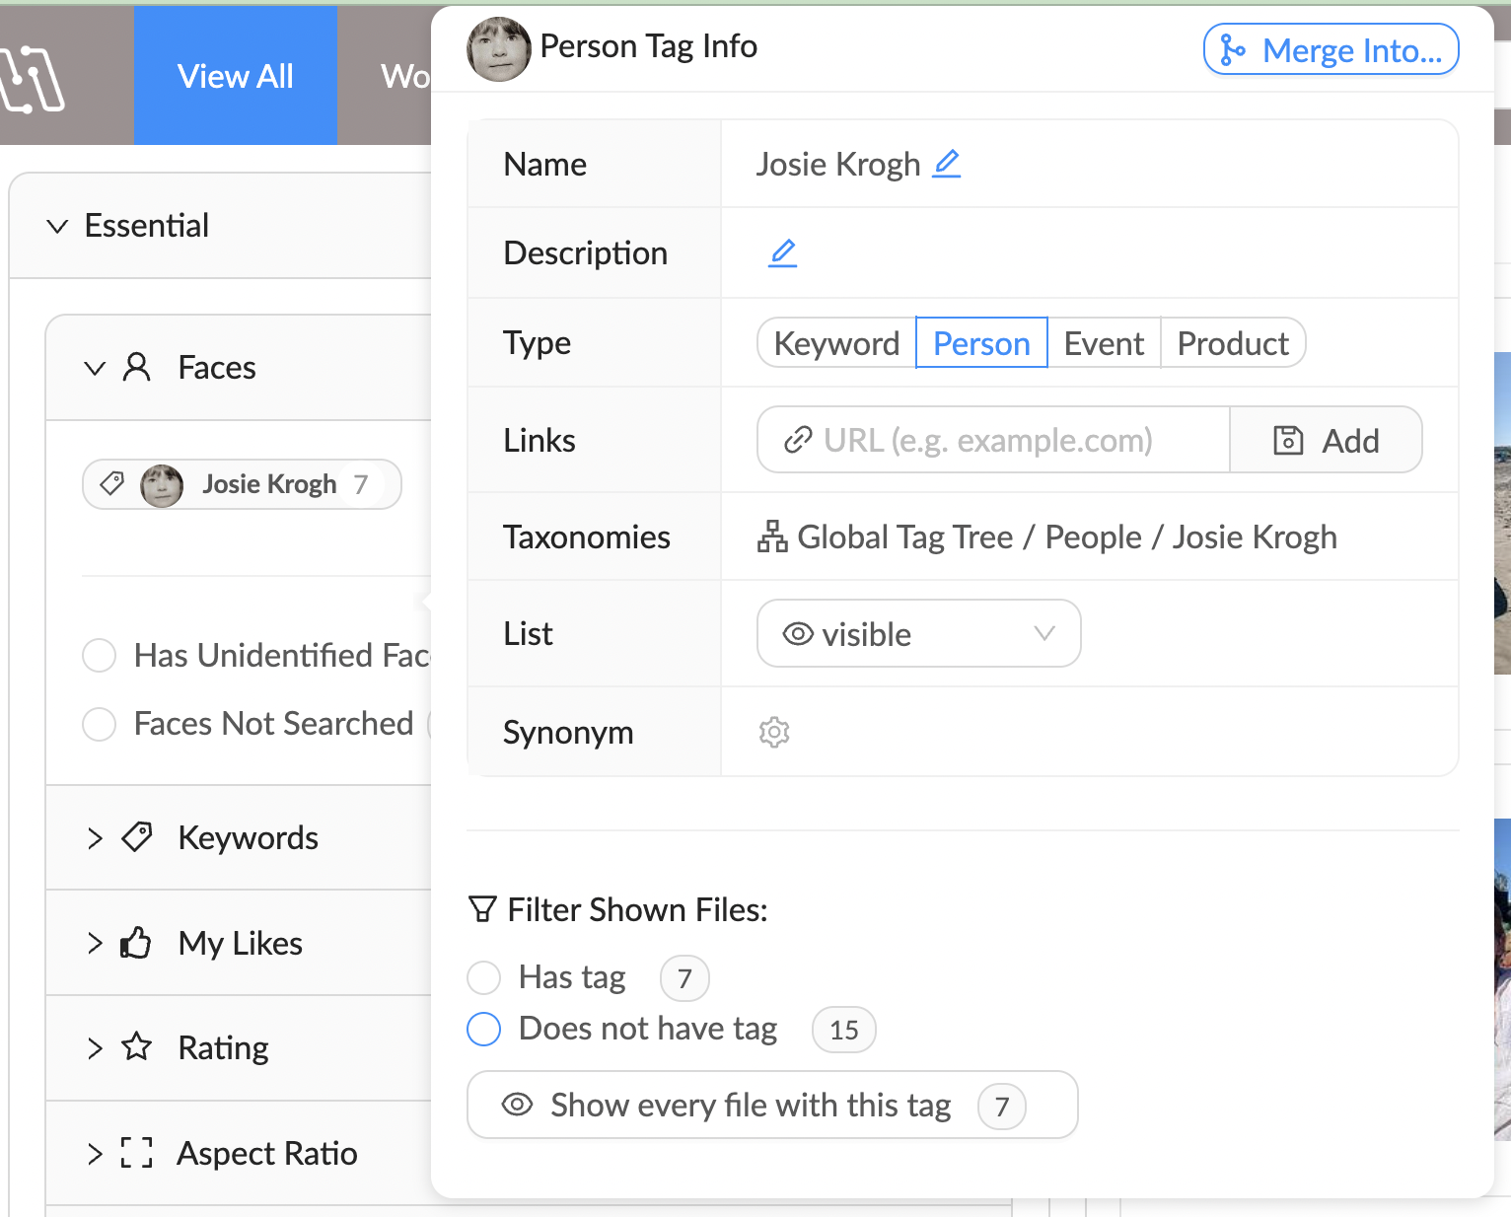The width and height of the screenshot is (1511, 1217).
Task: Switch to the View All tab
Action: pos(236,76)
